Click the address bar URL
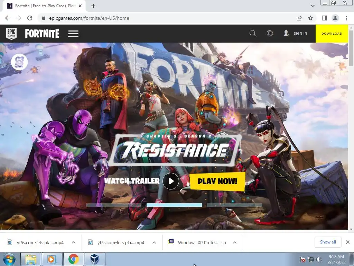 click(x=89, y=18)
